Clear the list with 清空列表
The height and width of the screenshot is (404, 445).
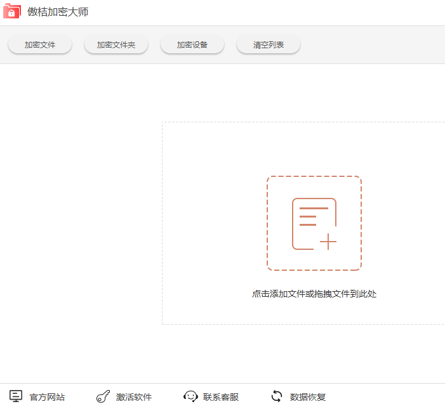(268, 45)
